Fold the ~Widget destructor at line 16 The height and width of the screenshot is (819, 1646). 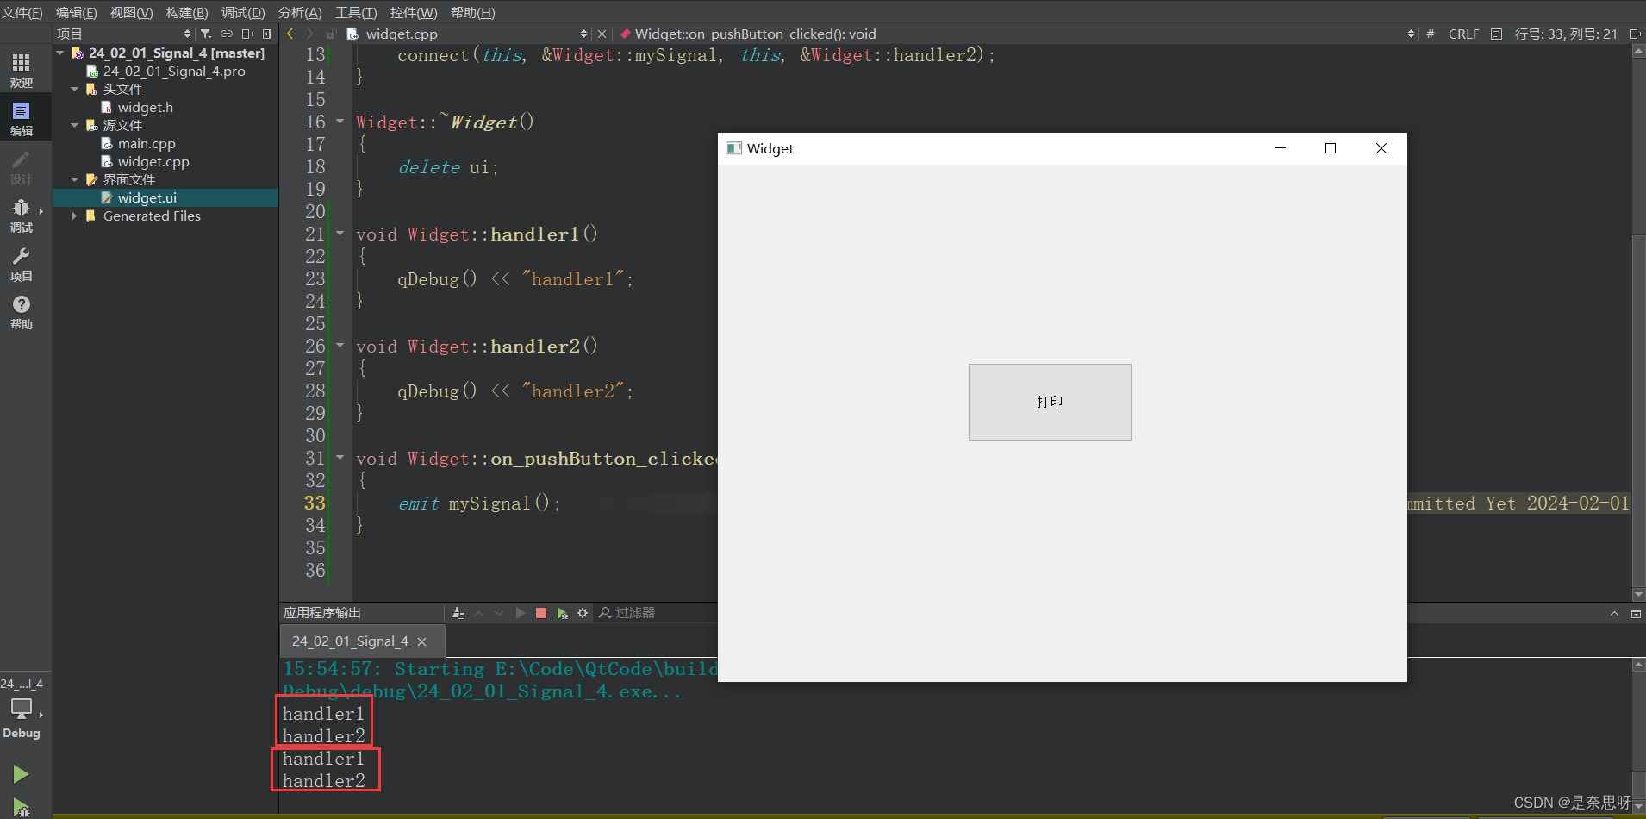tap(340, 122)
